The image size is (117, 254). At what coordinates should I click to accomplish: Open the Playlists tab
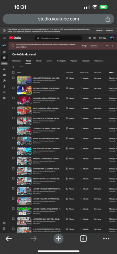74,61
